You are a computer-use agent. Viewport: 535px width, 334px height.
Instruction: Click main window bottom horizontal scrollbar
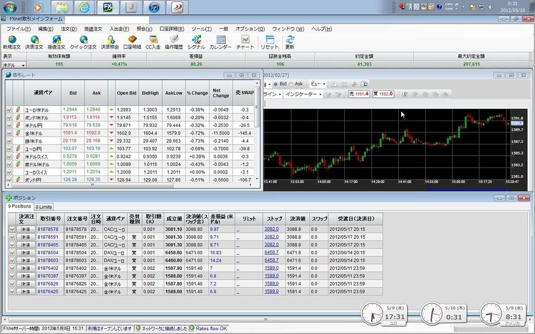pos(265,320)
